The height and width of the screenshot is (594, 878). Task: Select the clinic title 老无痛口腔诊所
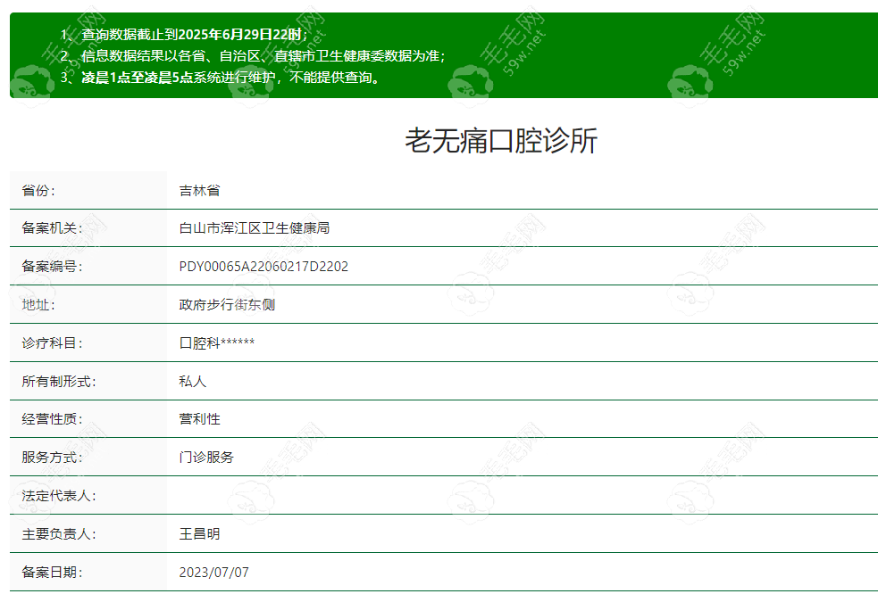(501, 140)
